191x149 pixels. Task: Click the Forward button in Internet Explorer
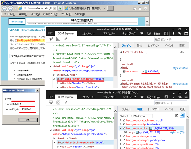(11, 8)
